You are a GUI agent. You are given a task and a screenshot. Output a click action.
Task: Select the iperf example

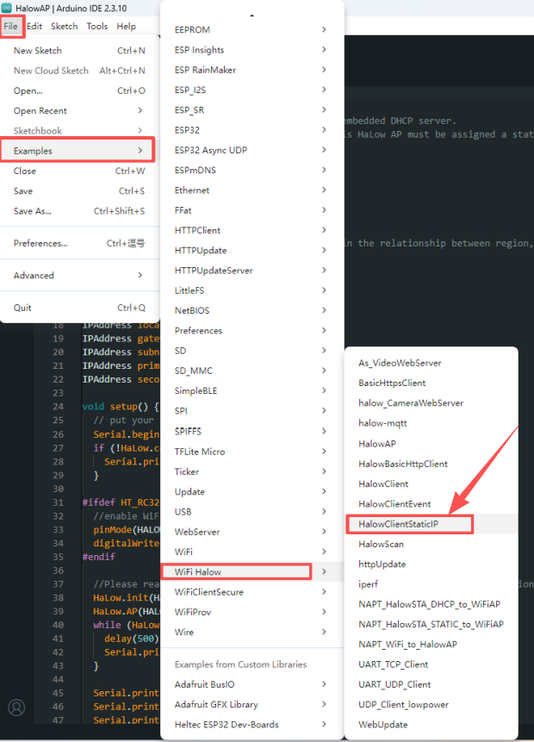[x=432, y=584]
